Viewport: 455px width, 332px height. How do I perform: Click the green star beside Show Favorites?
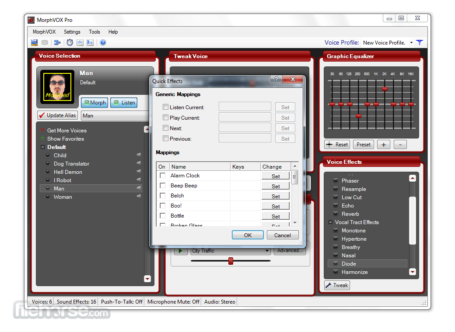click(43, 138)
